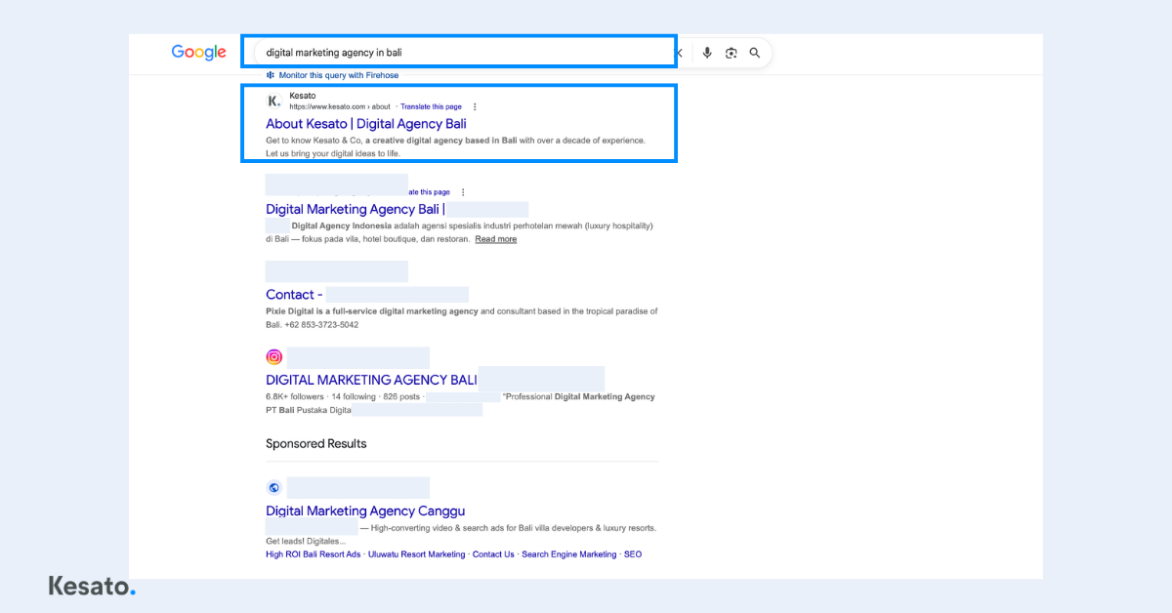Click the magnifying glass search icon
Viewport: 1172px width, 613px height.
click(755, 53)
